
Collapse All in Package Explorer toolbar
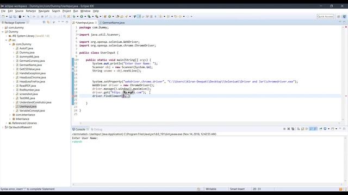click(x=44, y=22)
